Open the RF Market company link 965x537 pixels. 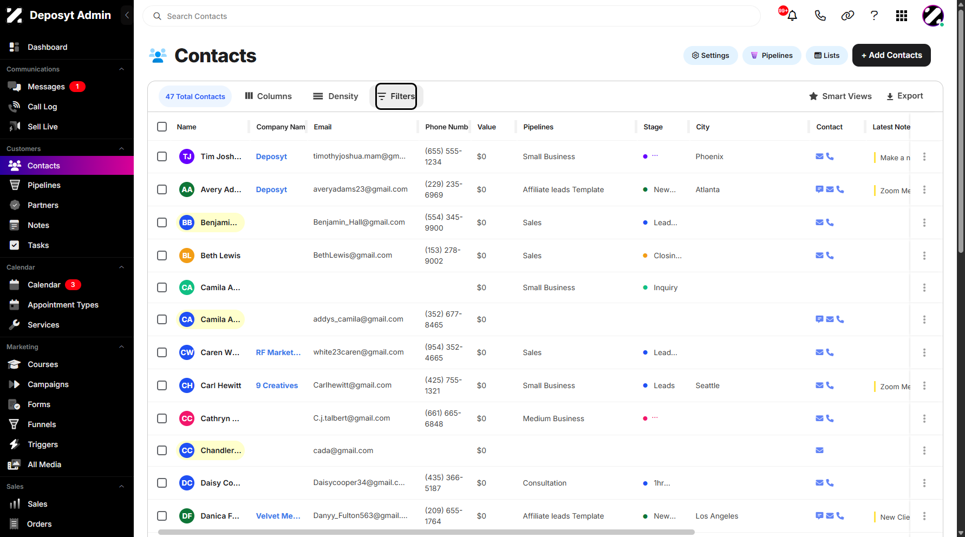pos(278,352)
